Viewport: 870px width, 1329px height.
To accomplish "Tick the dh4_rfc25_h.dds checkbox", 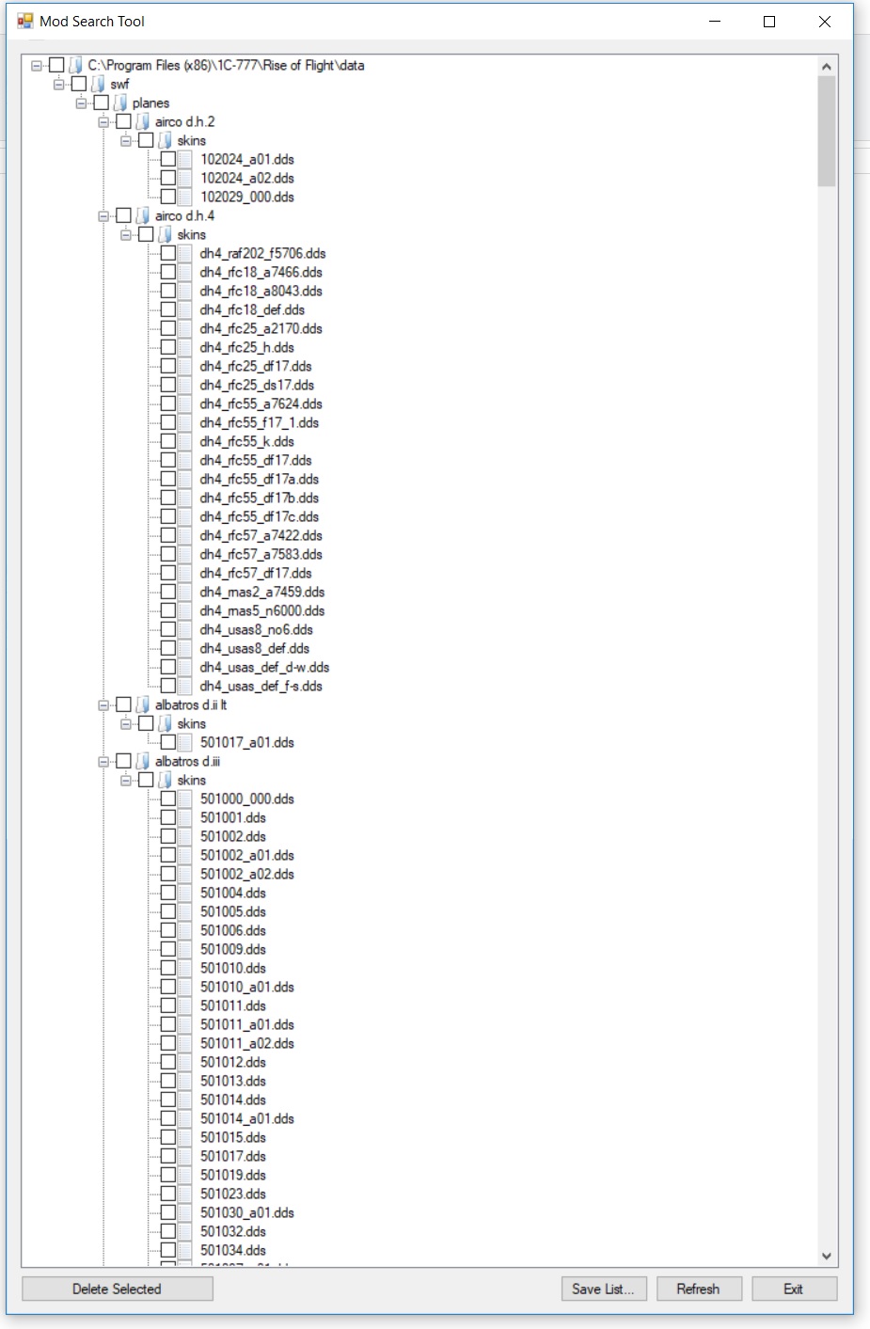I will 168,347.
